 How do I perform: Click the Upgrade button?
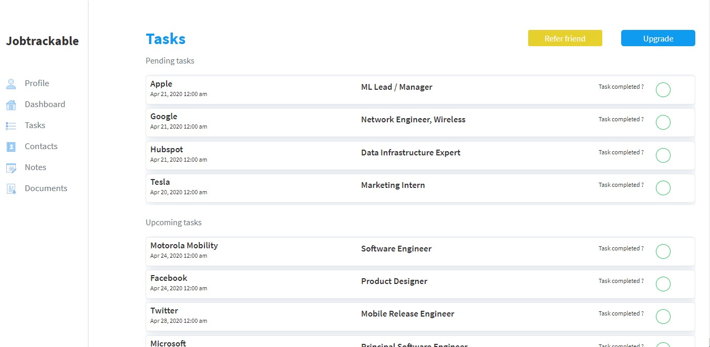(658, 38)
